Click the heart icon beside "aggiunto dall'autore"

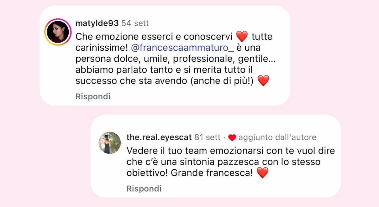pyautogui.click(x=232, y=137)
